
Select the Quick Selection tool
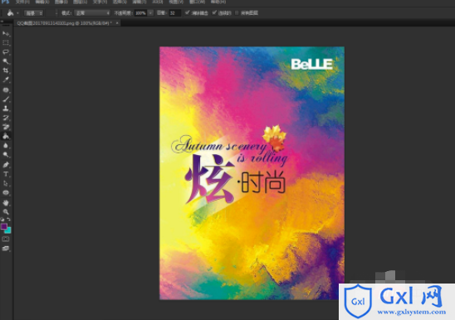[x=6, y=61]
